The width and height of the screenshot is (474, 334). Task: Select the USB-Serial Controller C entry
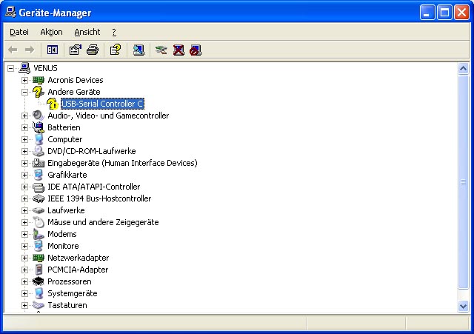(102, 104)
